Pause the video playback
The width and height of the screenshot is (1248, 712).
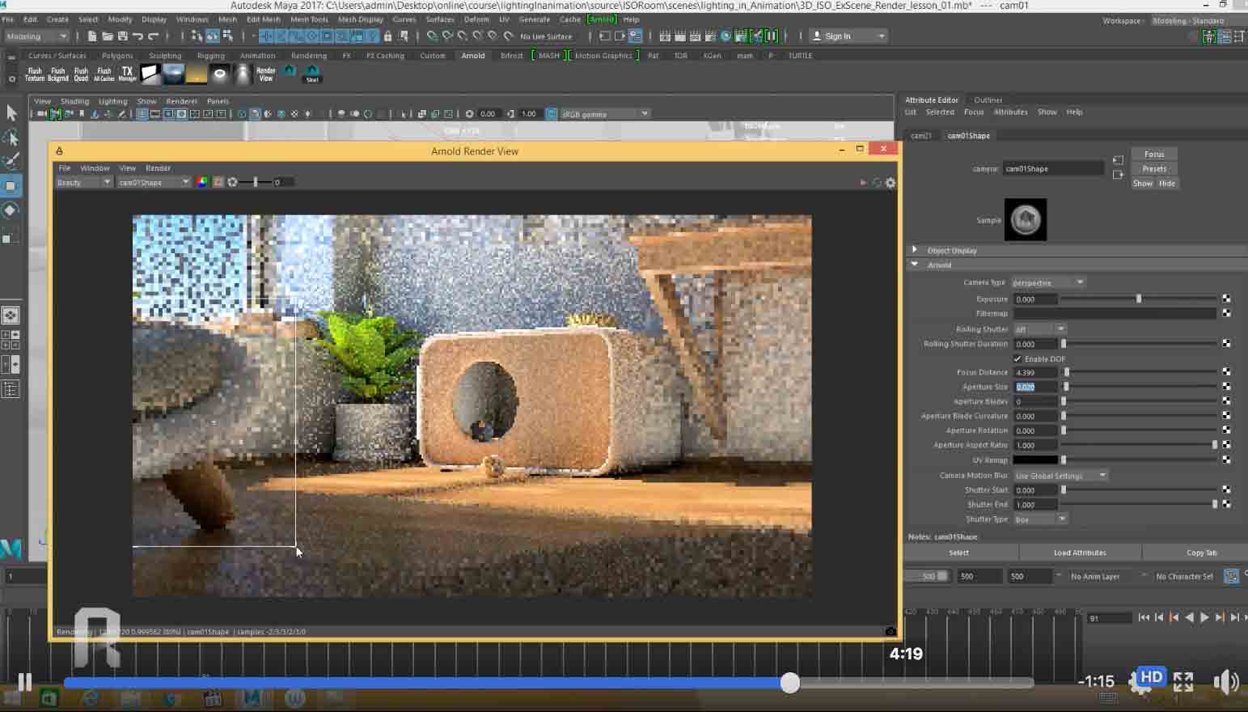[25, 682]
